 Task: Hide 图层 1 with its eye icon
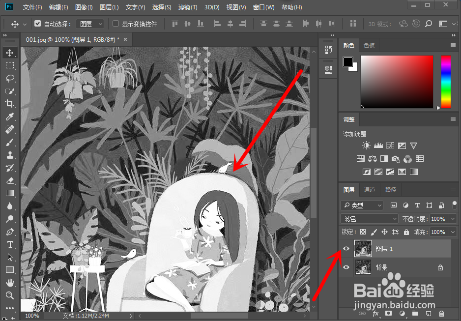pyautogui.click(x=346, y=248)
